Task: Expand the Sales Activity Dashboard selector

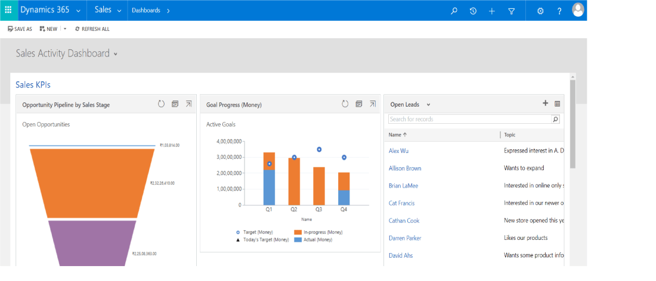Action: tap(115, 54)
